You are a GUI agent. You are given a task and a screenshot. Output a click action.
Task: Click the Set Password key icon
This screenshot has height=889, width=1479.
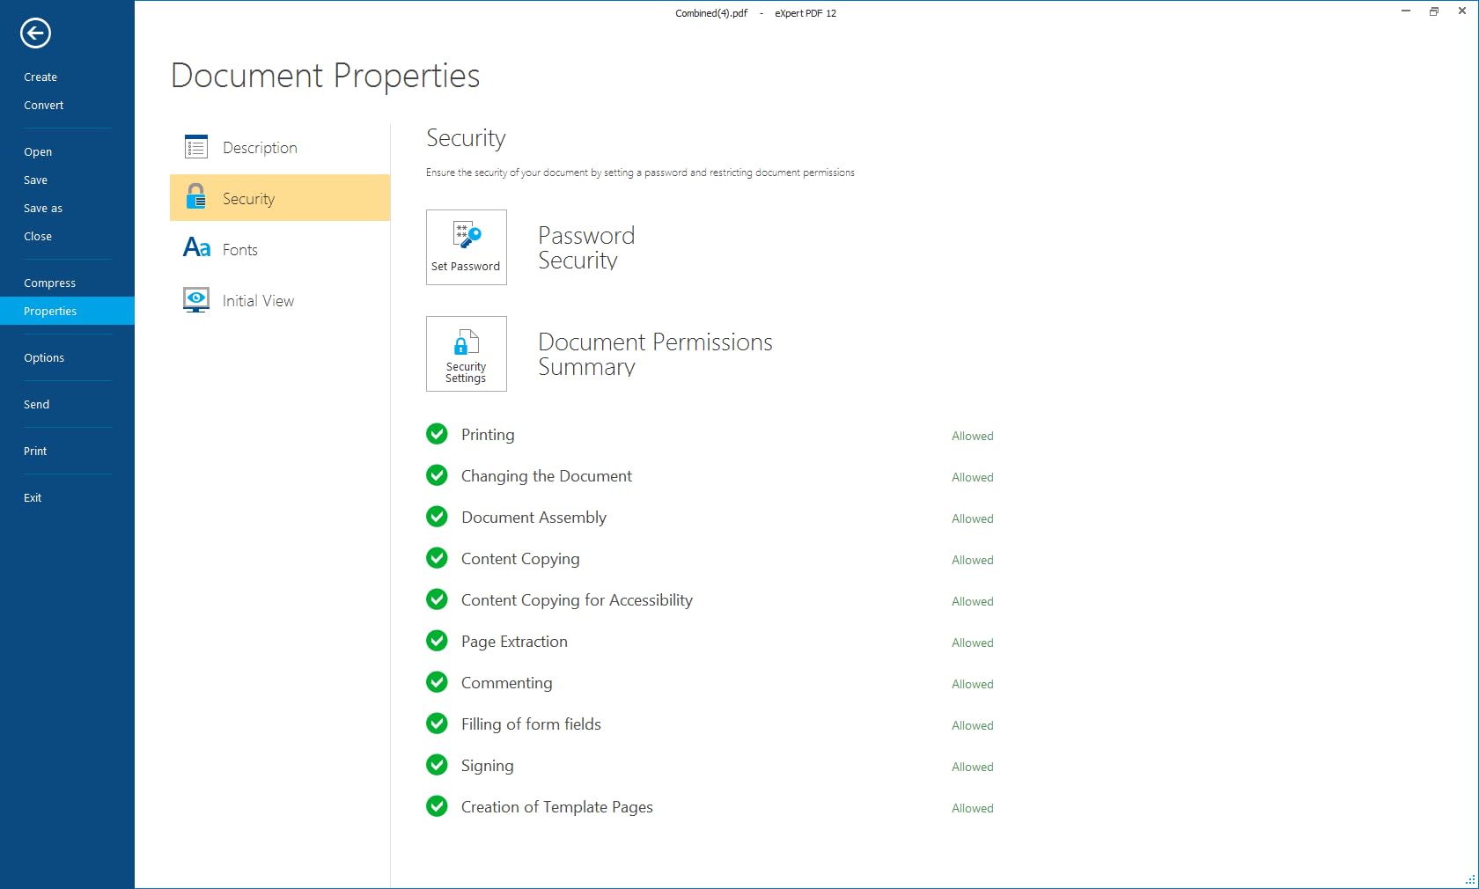(466, 236)
